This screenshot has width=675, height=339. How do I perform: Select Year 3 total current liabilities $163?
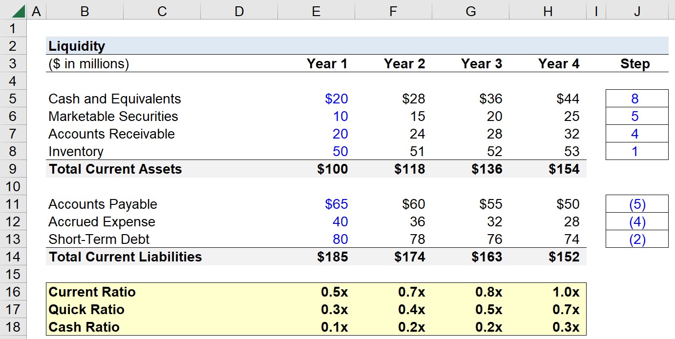pyautogui.click(x=487, y=257)
